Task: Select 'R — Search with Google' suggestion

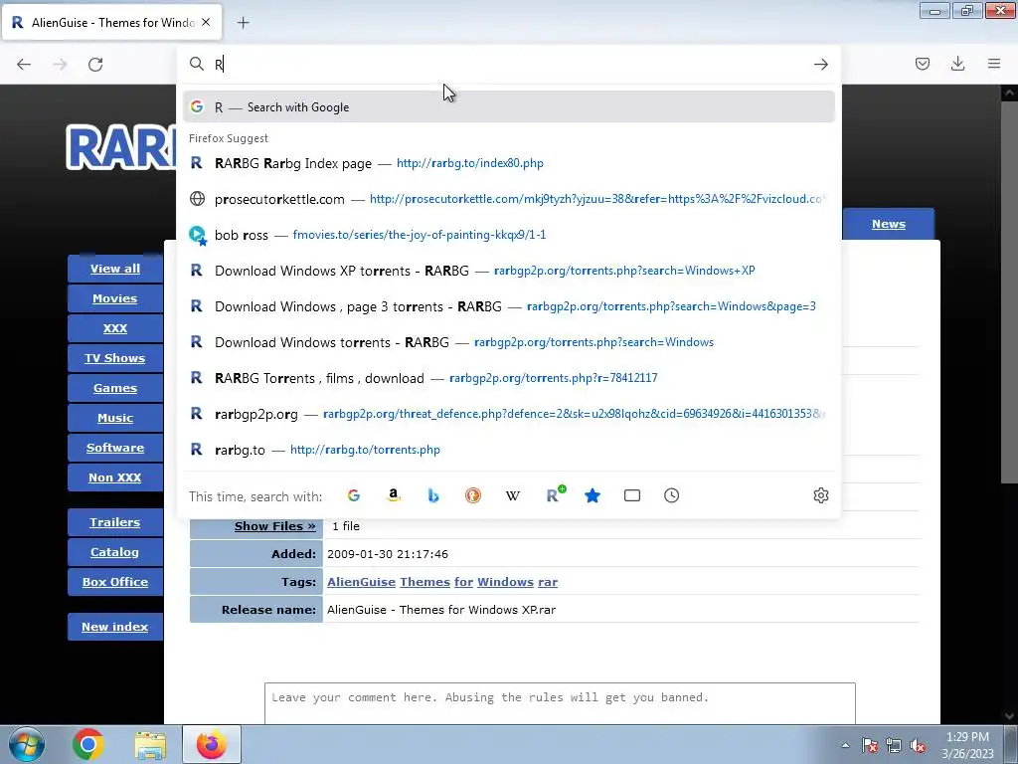Action: tap(508, 107)
